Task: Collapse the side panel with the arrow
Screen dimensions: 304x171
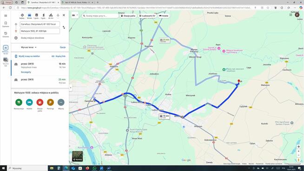Action: tap(71, 88)
